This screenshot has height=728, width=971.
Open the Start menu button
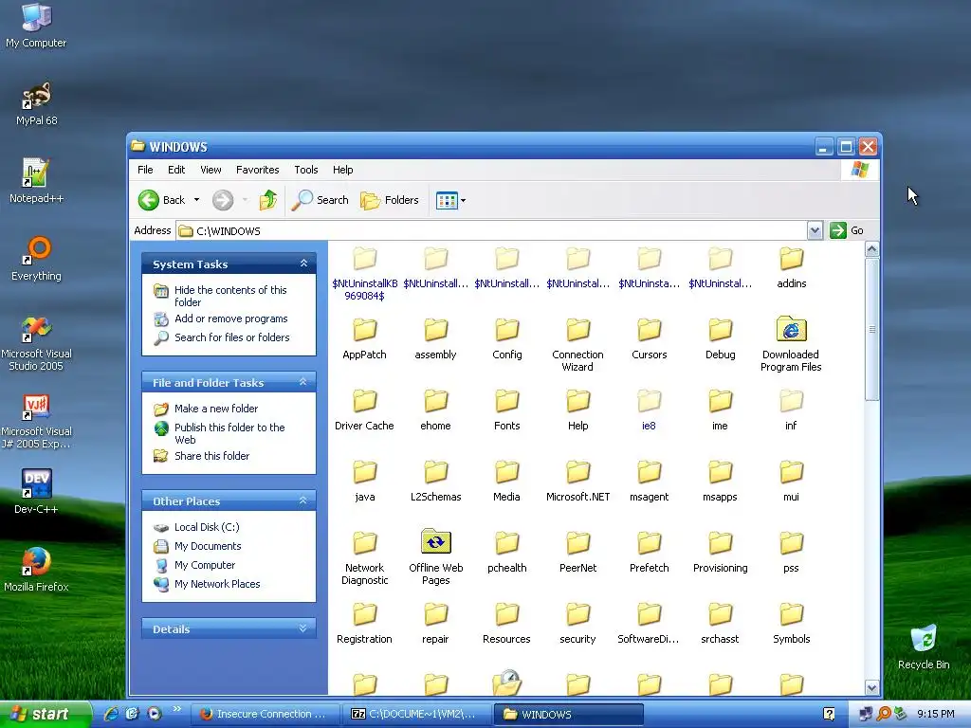44,714
